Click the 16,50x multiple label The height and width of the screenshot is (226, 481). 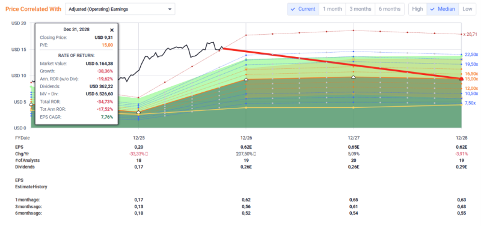pos(472,74)
